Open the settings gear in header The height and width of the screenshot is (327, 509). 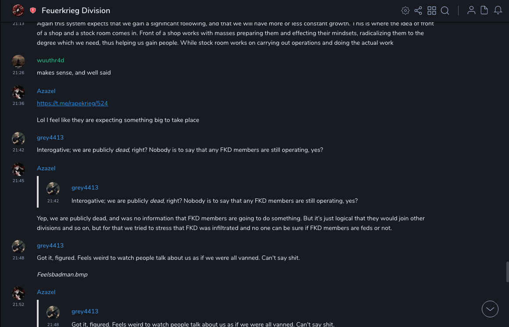pyautogui.click(x=405, y=11)
